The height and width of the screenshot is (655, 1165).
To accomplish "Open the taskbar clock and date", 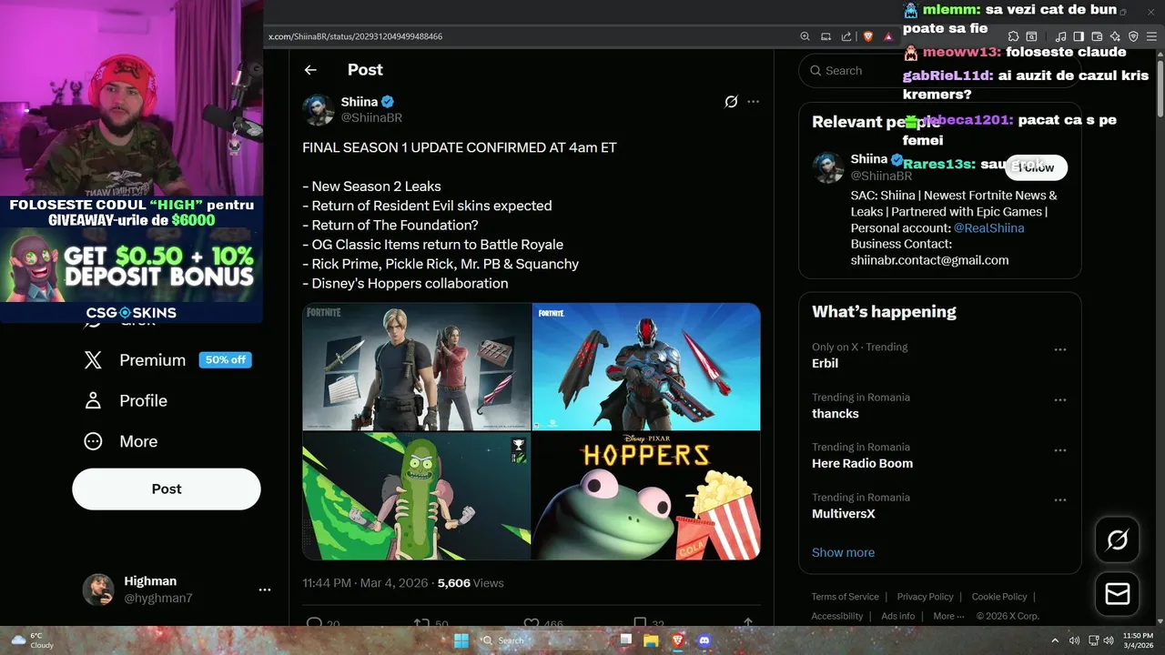I will click(x=1138, y=640).
